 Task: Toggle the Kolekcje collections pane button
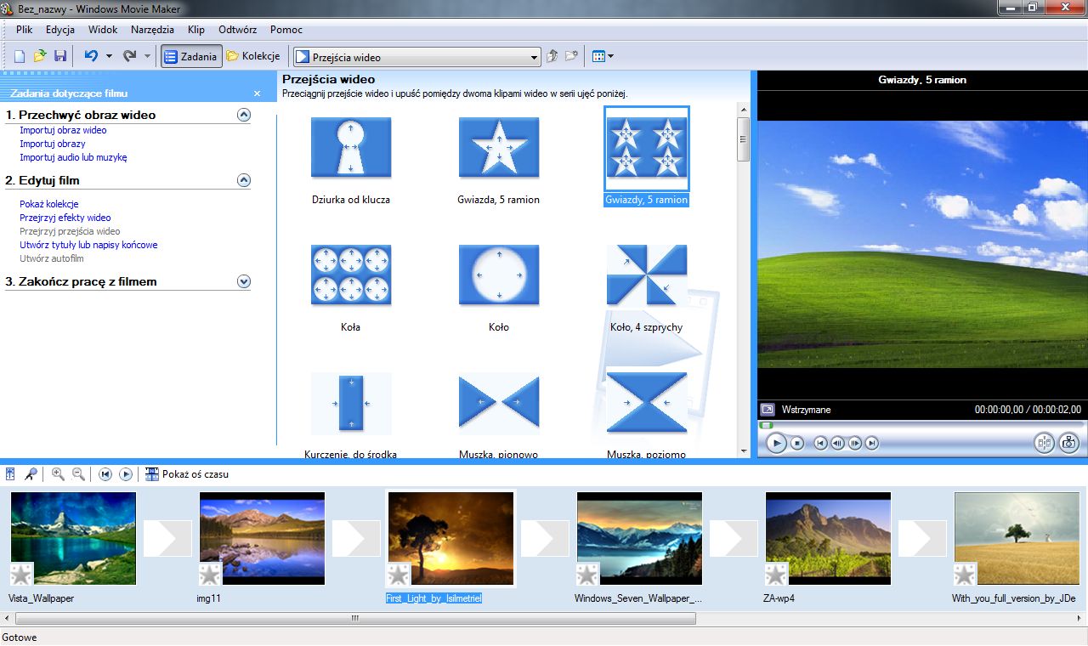pyautogui.click(x=253, y=56)
